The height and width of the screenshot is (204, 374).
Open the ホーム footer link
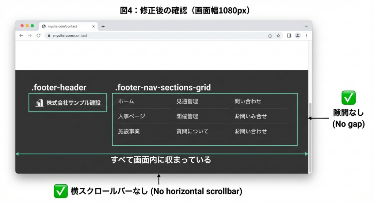[x=126, y=101]
